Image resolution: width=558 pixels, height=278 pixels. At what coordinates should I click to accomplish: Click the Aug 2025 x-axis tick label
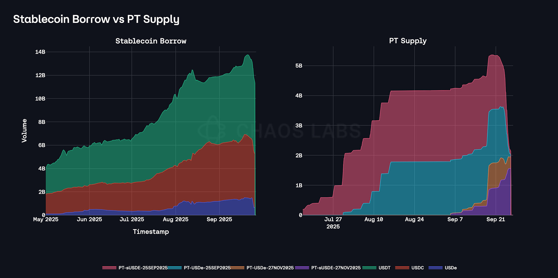(x=175, y=219)
